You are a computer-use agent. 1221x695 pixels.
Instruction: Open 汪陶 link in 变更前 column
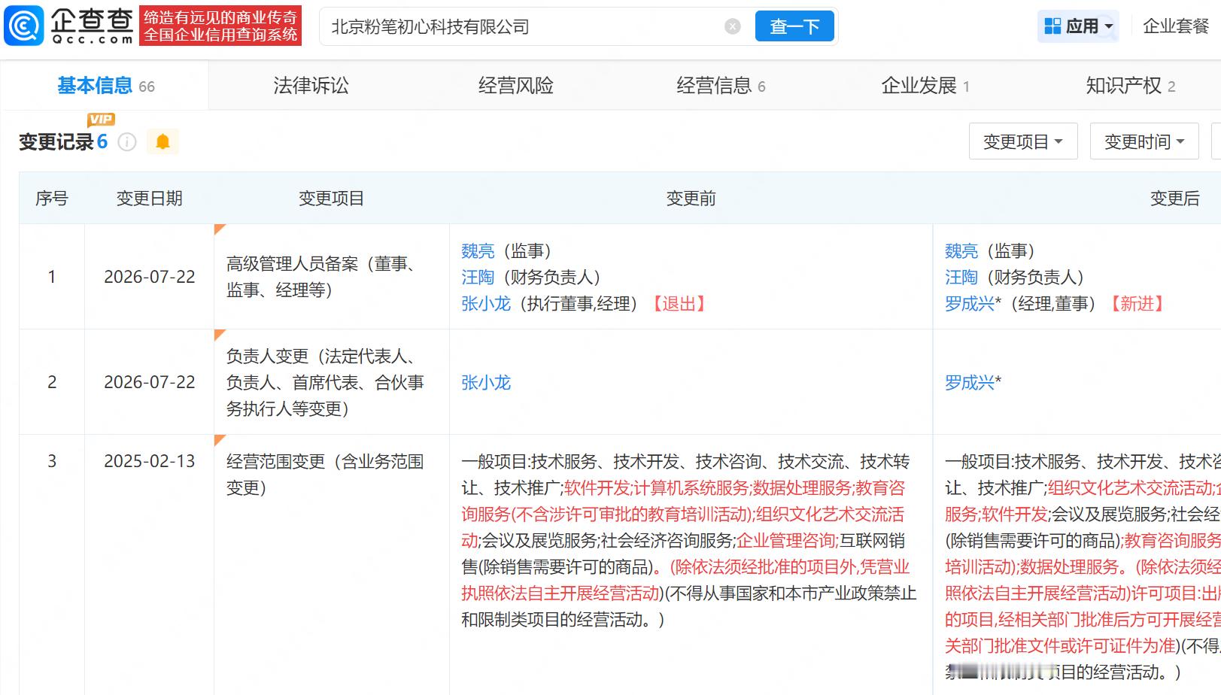tap(478, 278)
